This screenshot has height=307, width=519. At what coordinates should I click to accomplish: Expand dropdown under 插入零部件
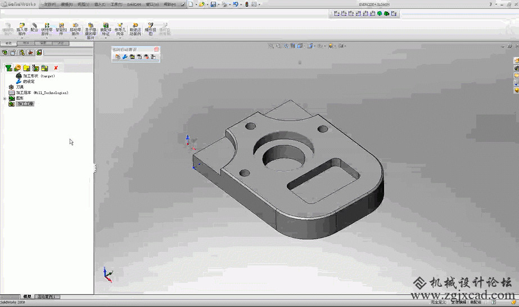tap(22, 38)
